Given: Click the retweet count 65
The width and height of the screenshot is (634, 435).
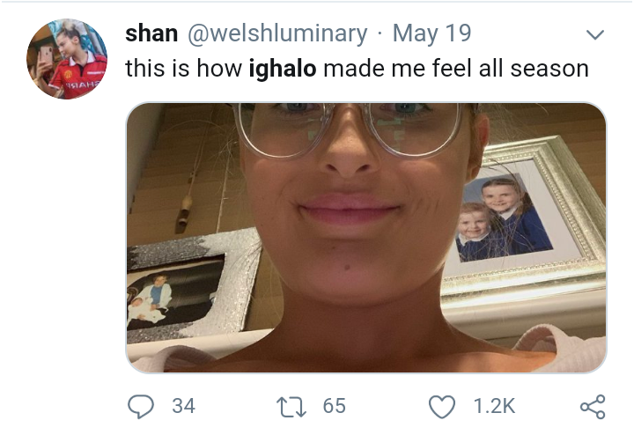Looking at the screenshot, I should (335, 406).
